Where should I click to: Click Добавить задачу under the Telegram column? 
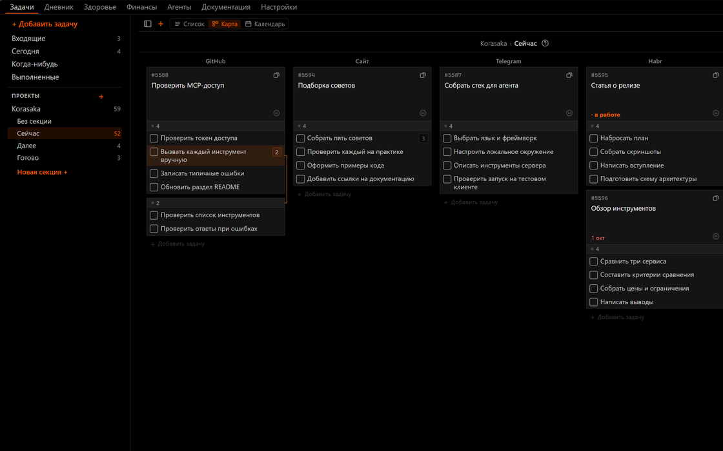point(471,202)
